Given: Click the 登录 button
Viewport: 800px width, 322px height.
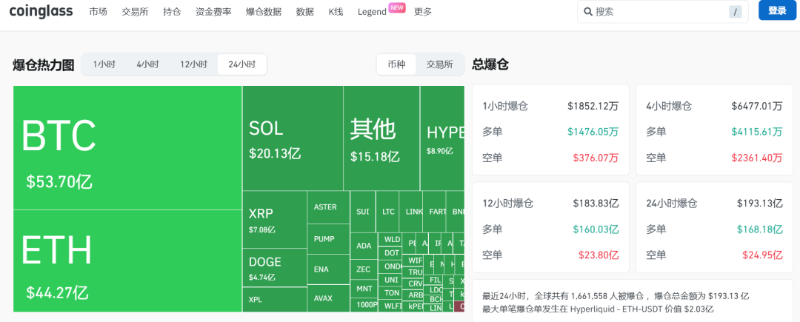Looking at the screenshot, I should [x=777, y=11].
